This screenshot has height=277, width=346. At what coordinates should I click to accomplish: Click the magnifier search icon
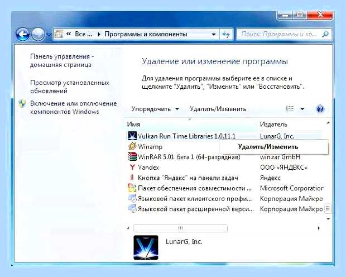pyautogui.click(x=325, y=34)
